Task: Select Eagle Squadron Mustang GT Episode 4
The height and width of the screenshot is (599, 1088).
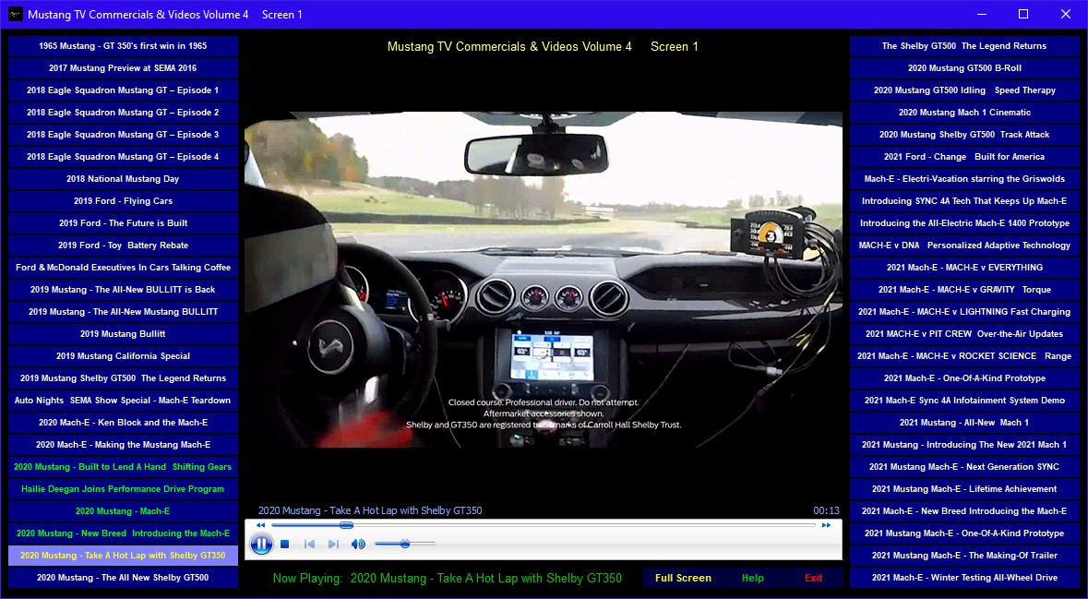Action: point(123,157)
